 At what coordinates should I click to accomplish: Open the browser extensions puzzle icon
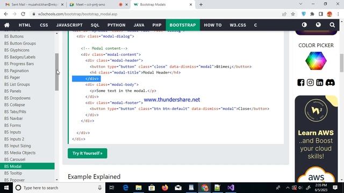312,14
